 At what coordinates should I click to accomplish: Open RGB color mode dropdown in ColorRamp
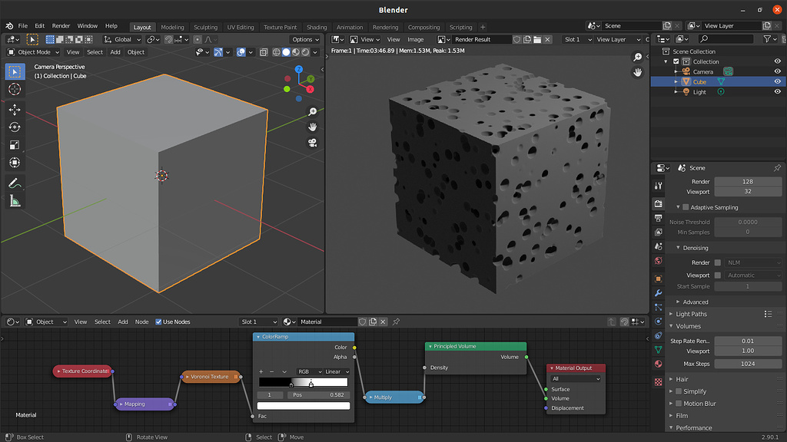click(x=309, y=372)
